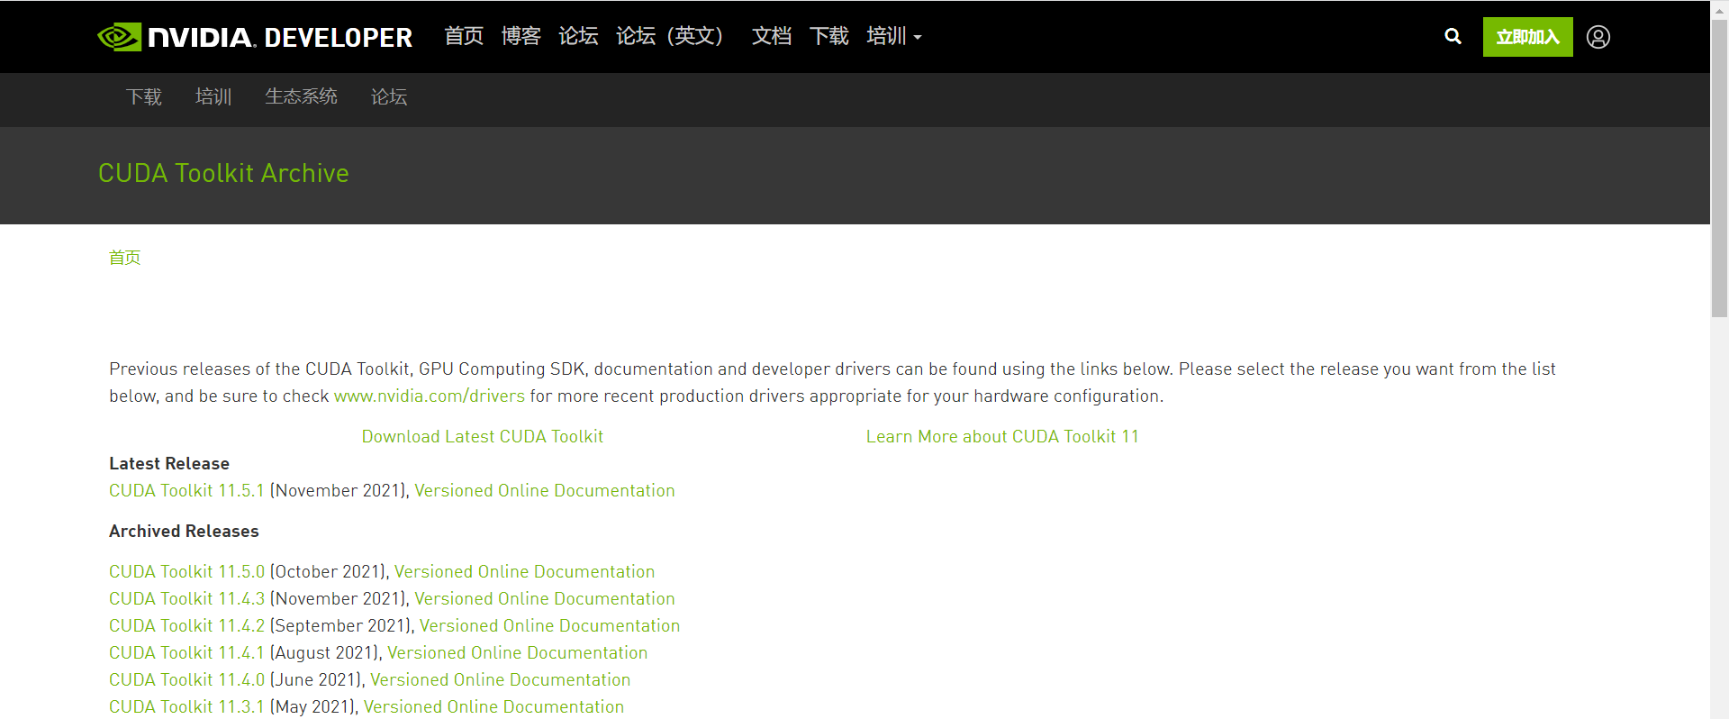Select 文档 in the top navigation
1729x719 pixels.
pos(772,36)
